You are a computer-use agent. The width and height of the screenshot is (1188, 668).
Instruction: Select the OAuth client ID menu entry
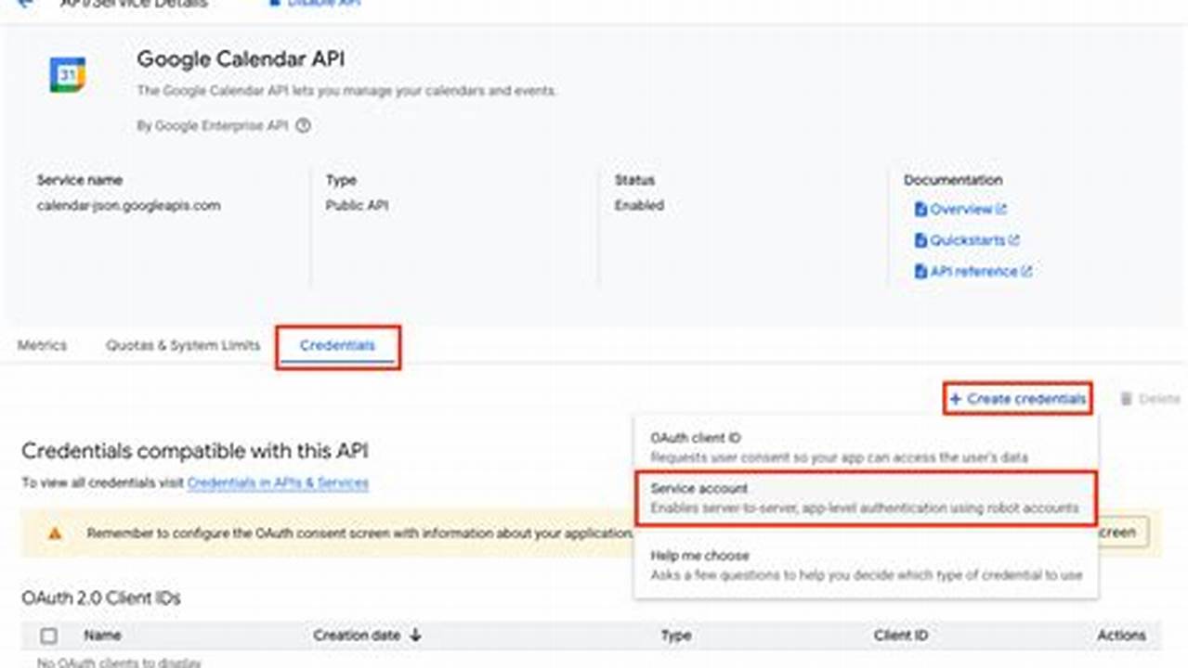pyautogui.click(x=864, y=445)
